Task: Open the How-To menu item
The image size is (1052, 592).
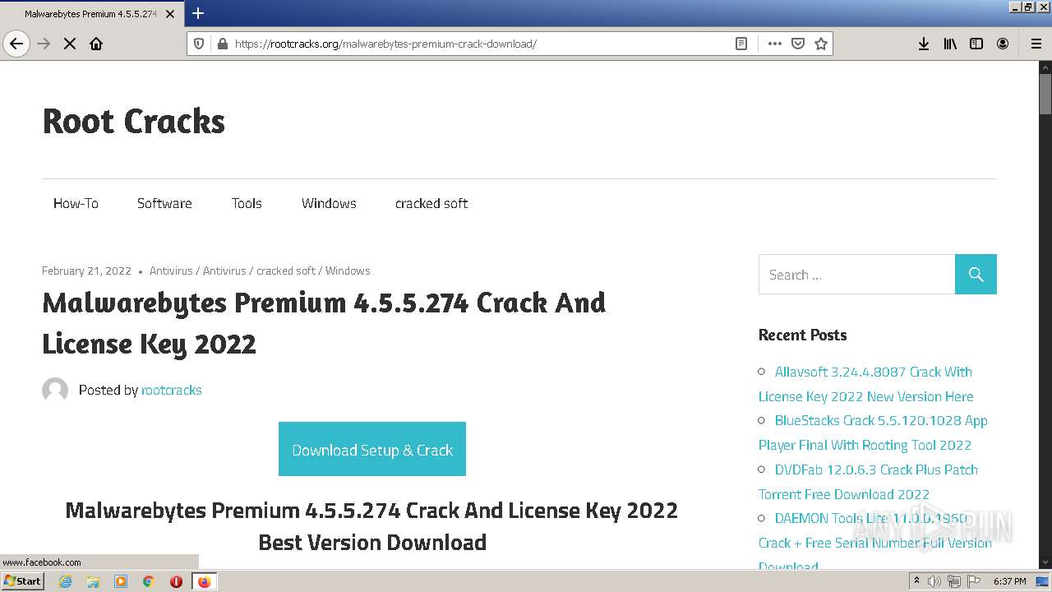Action: 76,203
